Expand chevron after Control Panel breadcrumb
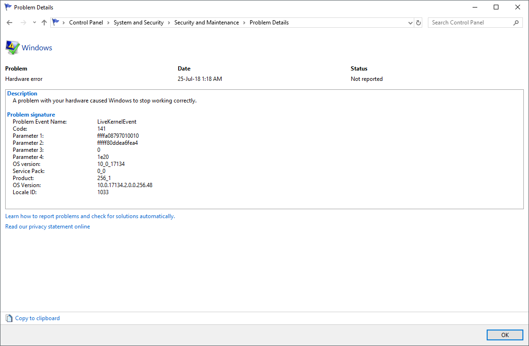Viewport: 529px width, 346px height. click(x=108, y=23)
